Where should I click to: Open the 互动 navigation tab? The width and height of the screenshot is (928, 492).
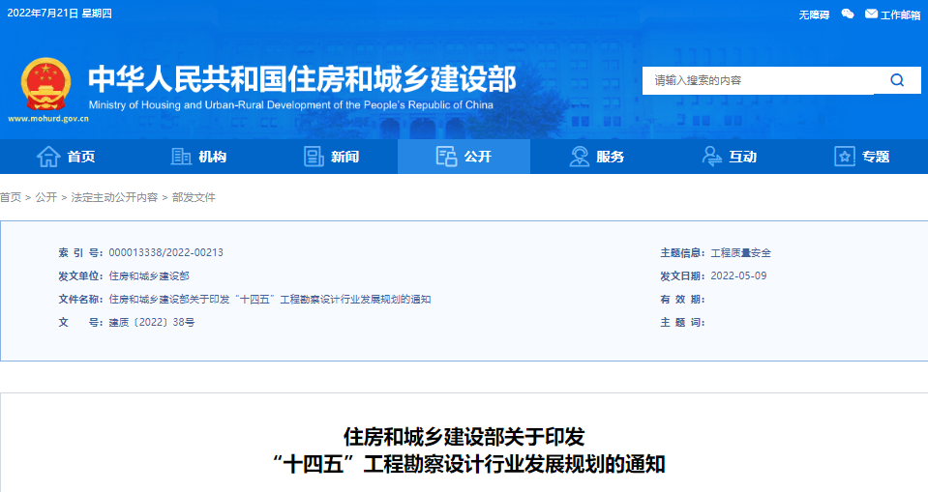tap(730, 157)
